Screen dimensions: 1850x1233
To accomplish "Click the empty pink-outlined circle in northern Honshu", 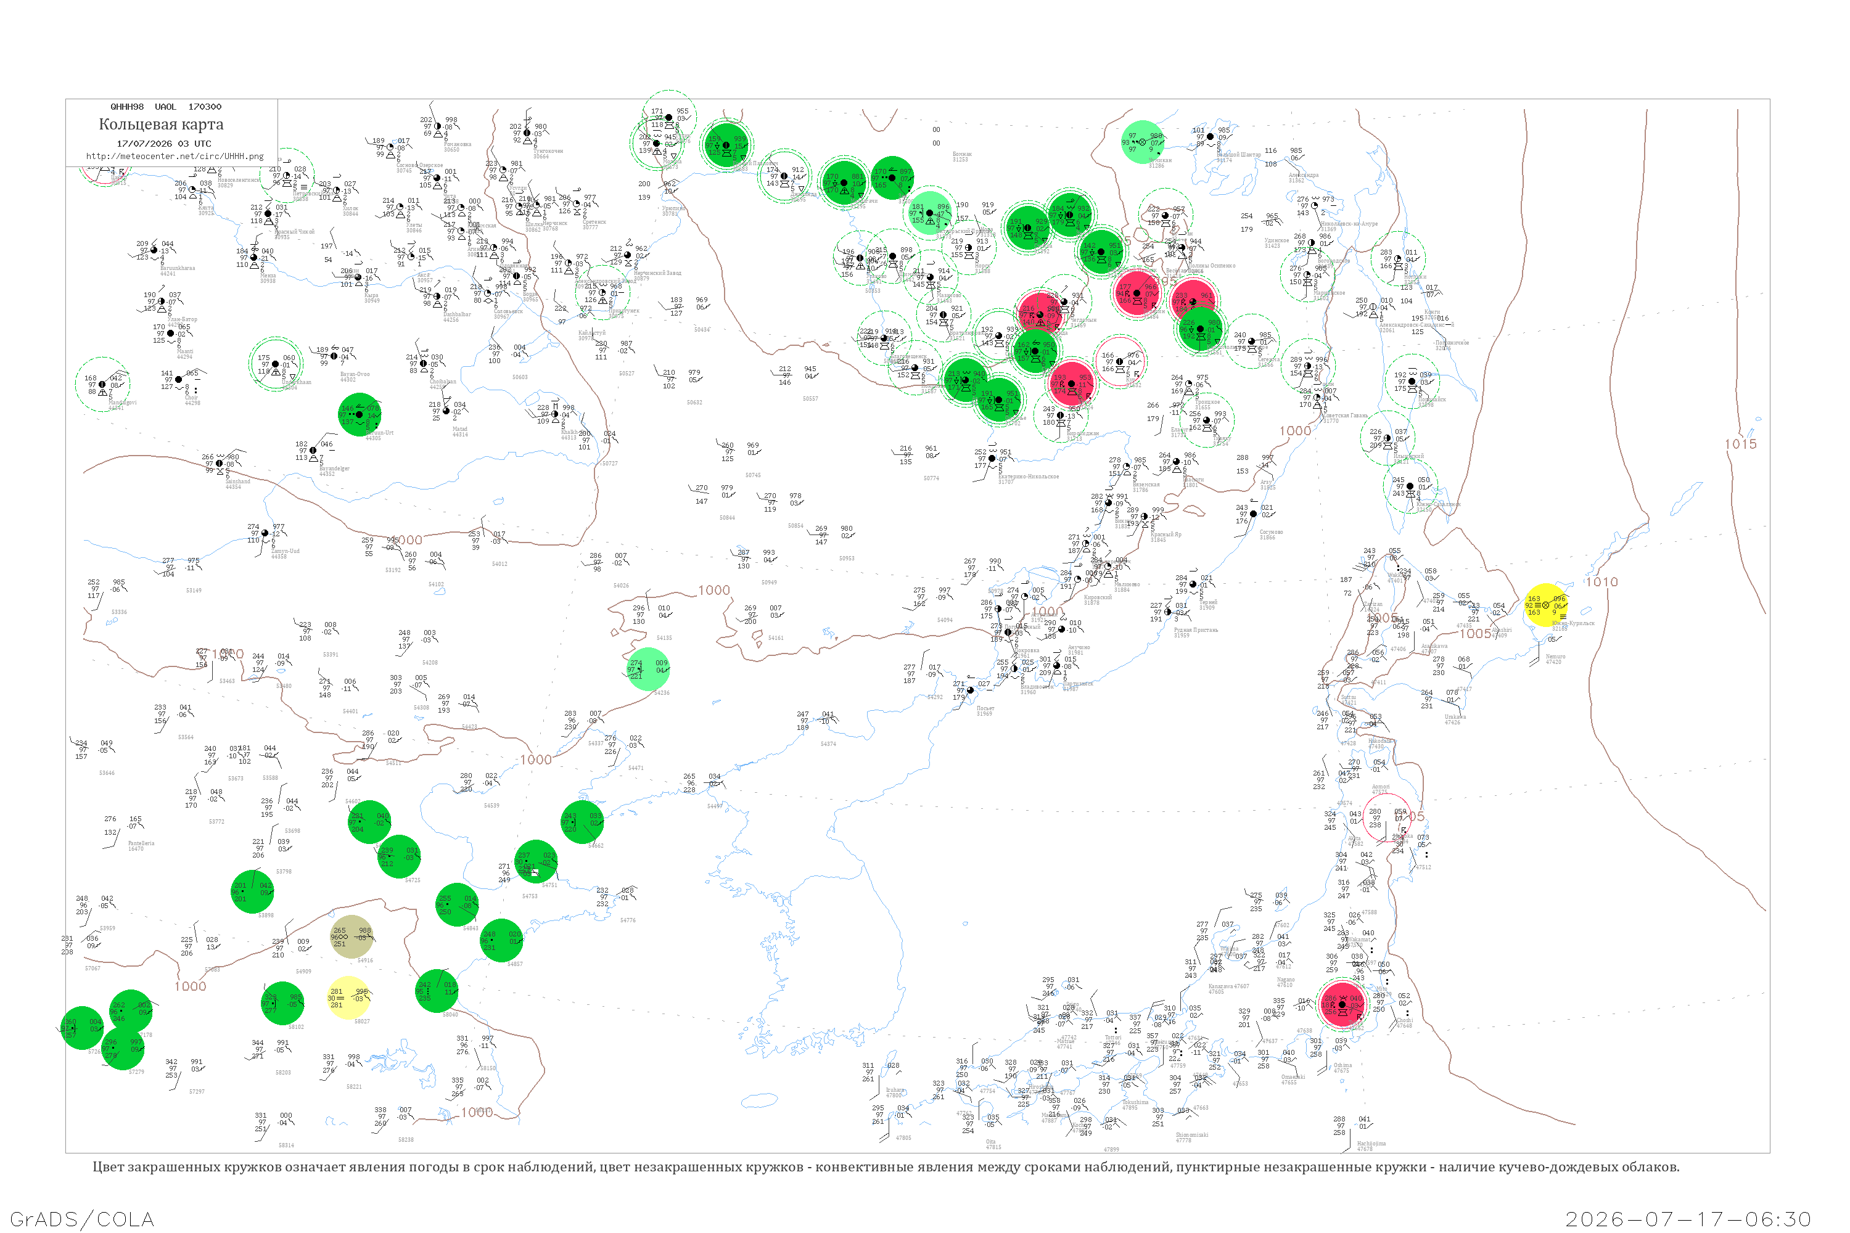I will point(1387,819).
